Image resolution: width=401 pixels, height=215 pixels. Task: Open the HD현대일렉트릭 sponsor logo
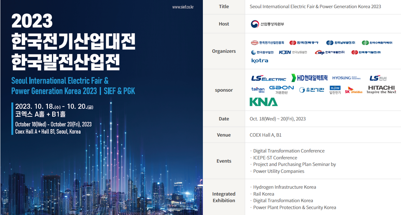pyautogui.click(x=309, y=78)
